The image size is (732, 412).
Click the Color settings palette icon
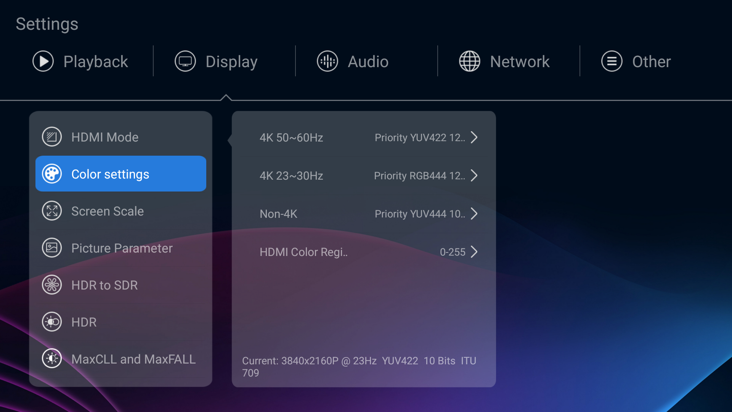tap(52, 174)
